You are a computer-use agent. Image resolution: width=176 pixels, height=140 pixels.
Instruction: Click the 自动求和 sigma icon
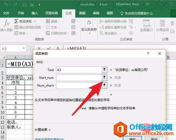pyautogui.click(x=16, y=21)
